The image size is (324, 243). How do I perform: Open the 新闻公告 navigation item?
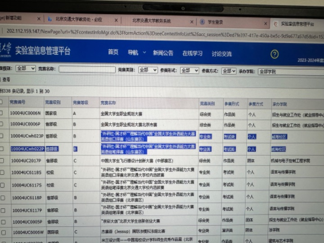[163, 53]
